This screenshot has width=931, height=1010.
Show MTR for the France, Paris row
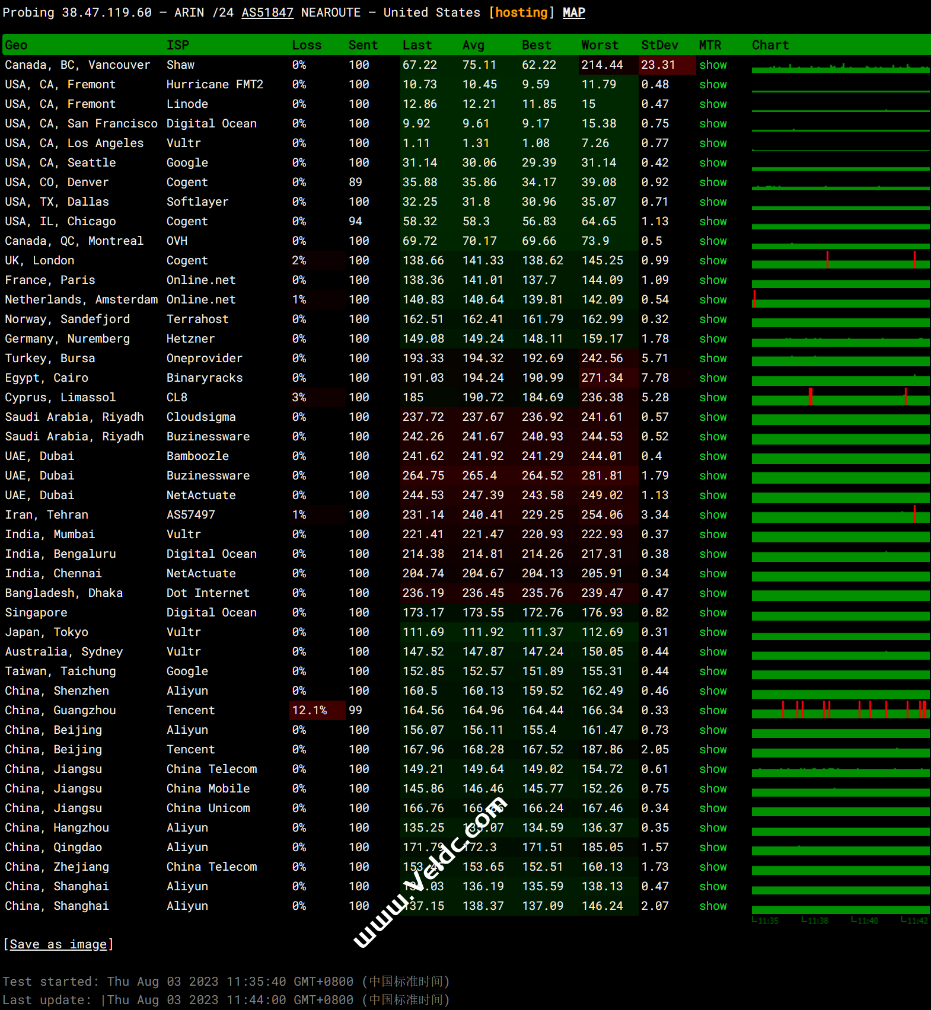click(713, 280)
